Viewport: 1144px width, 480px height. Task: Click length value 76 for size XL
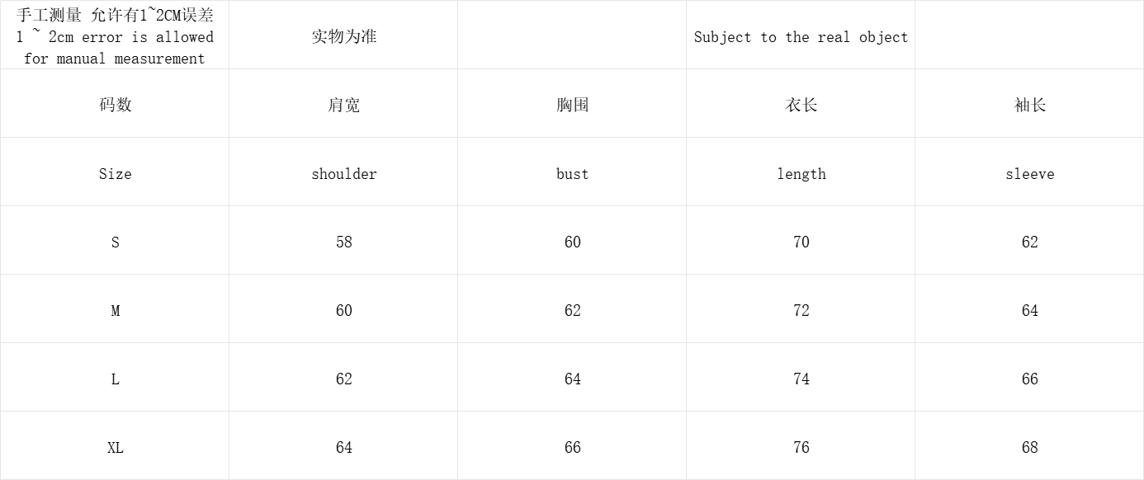click(801, 447)
